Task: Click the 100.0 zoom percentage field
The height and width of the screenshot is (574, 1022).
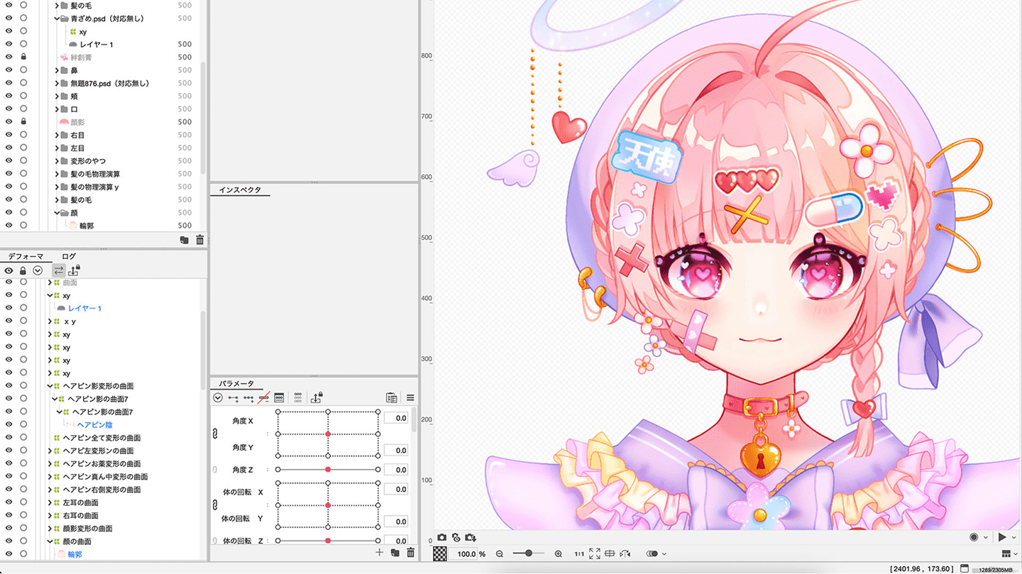Action: [x=464, y=554]
